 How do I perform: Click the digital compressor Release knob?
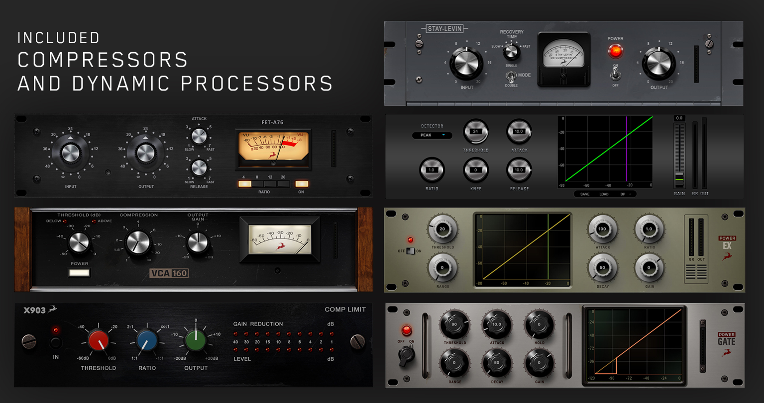pyautogui.click(x=519, y=170)
